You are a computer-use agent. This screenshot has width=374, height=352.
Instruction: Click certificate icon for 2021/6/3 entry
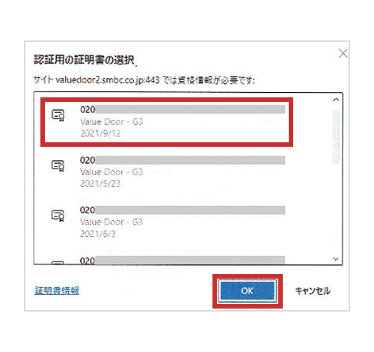click(x=58, y=216)
